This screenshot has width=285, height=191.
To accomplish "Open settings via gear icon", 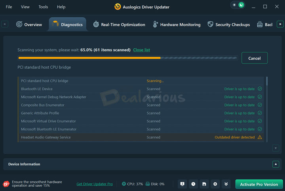I will (x=215, y=184).
